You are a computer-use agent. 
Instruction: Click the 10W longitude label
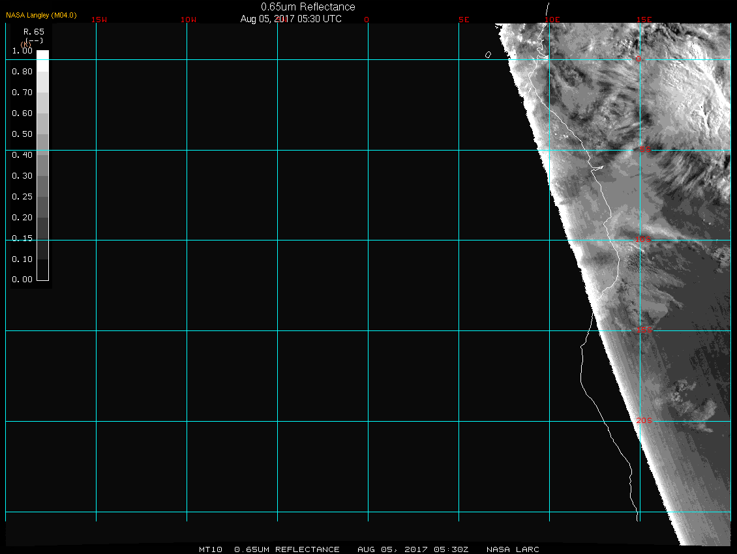tap(188, 20)
